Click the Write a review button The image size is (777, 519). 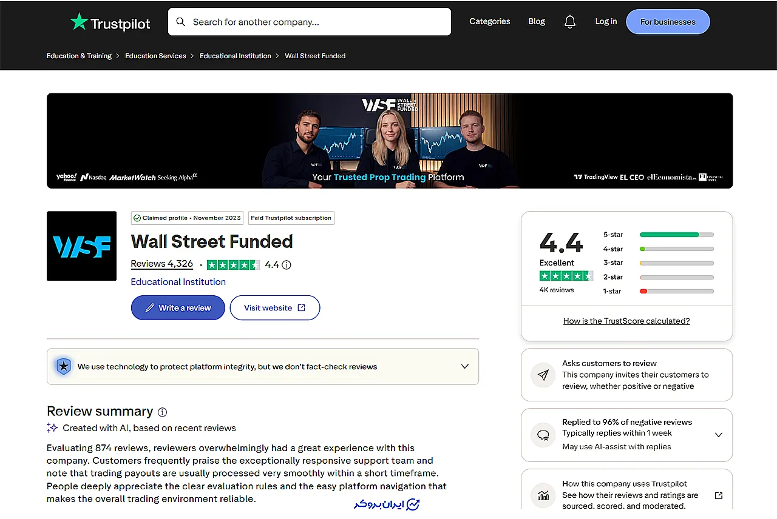point(178,308)
